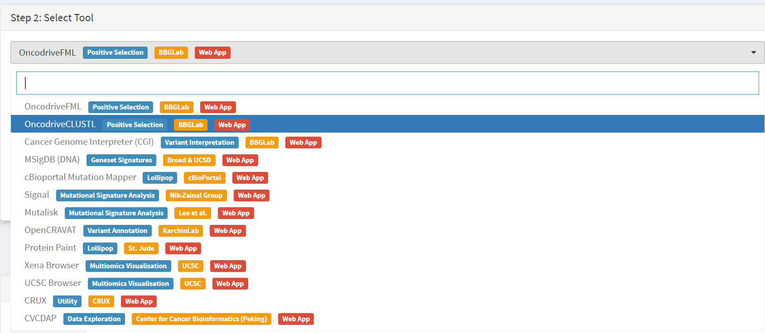Select UCSC Browser option

point(388,283)
